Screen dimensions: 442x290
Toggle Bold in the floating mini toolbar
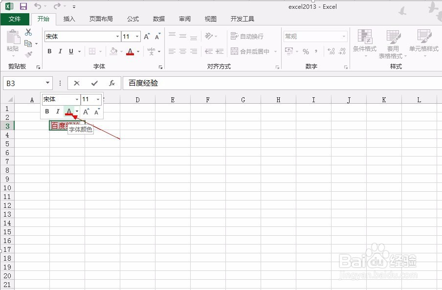point(47,112)
